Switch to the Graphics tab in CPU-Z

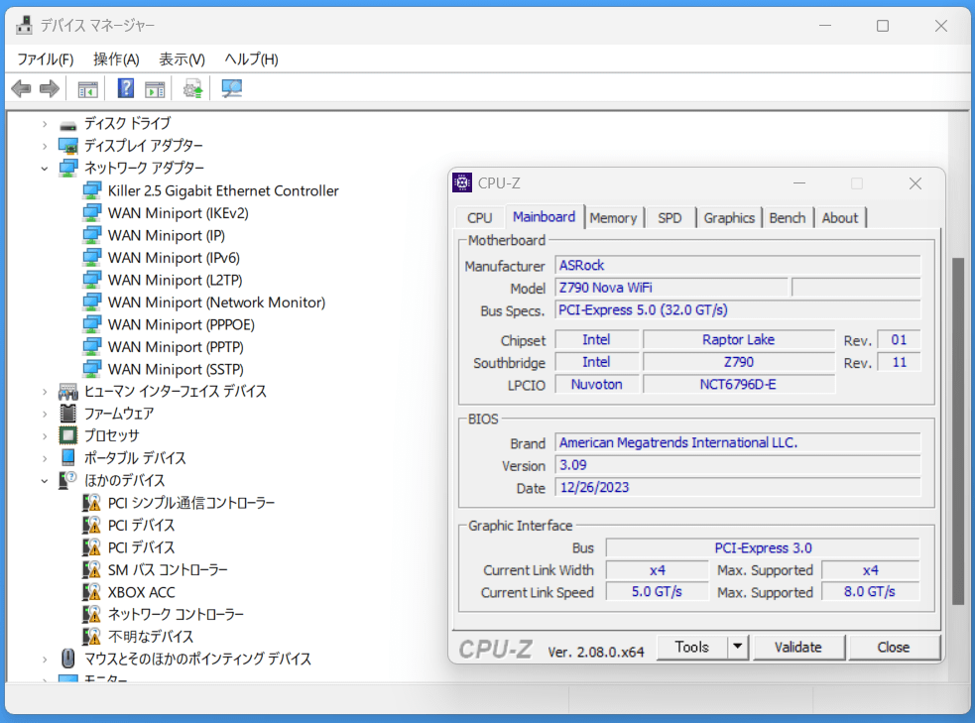click(x=729, y=218)
